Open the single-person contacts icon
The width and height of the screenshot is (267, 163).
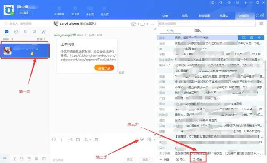click(25, 32)
